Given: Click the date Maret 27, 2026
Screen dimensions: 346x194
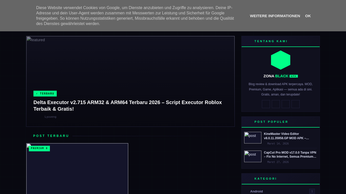Looking at the screenshot, I should [278, 162].
